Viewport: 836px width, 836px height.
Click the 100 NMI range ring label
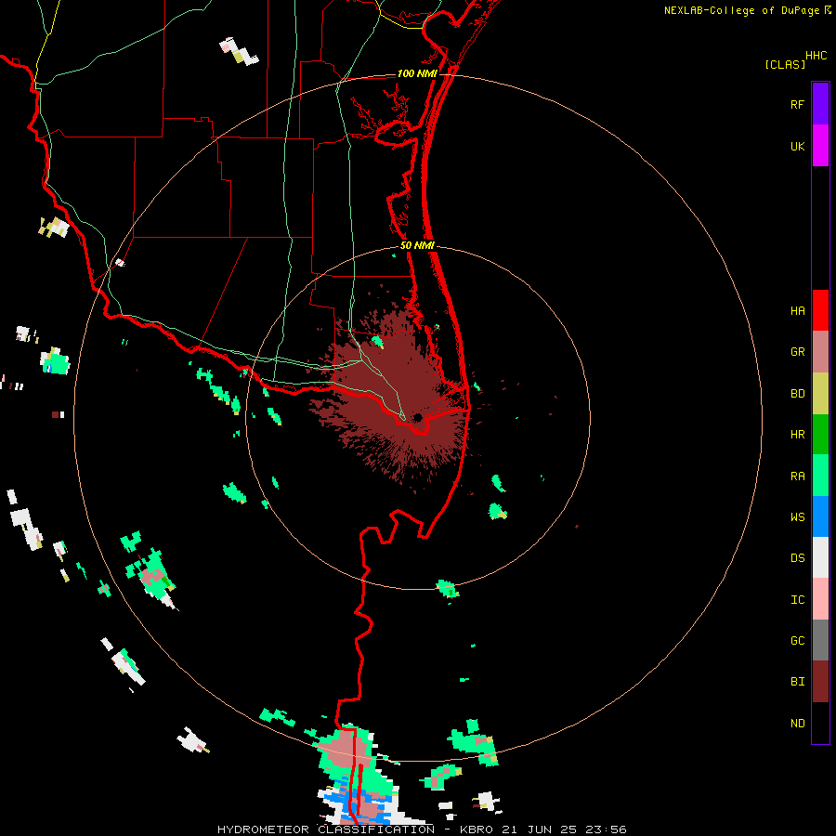(x=417, y=73)
